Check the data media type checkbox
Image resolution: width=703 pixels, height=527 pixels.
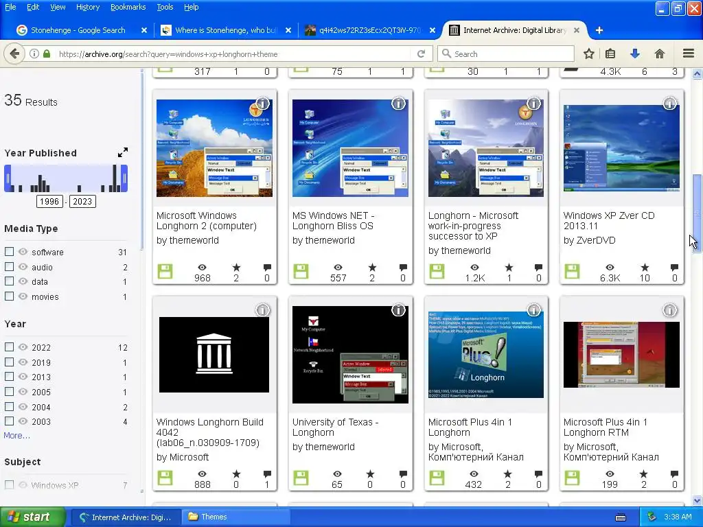tap(9, 281)
